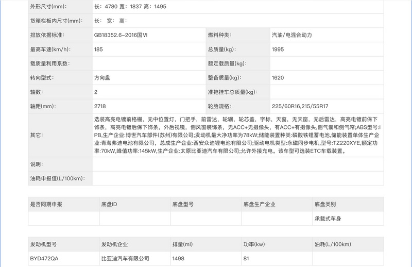The width and height of the screenshot is (412, 267).
Task: Click the 底盘ID column header
Action: [x=109, y=204]
